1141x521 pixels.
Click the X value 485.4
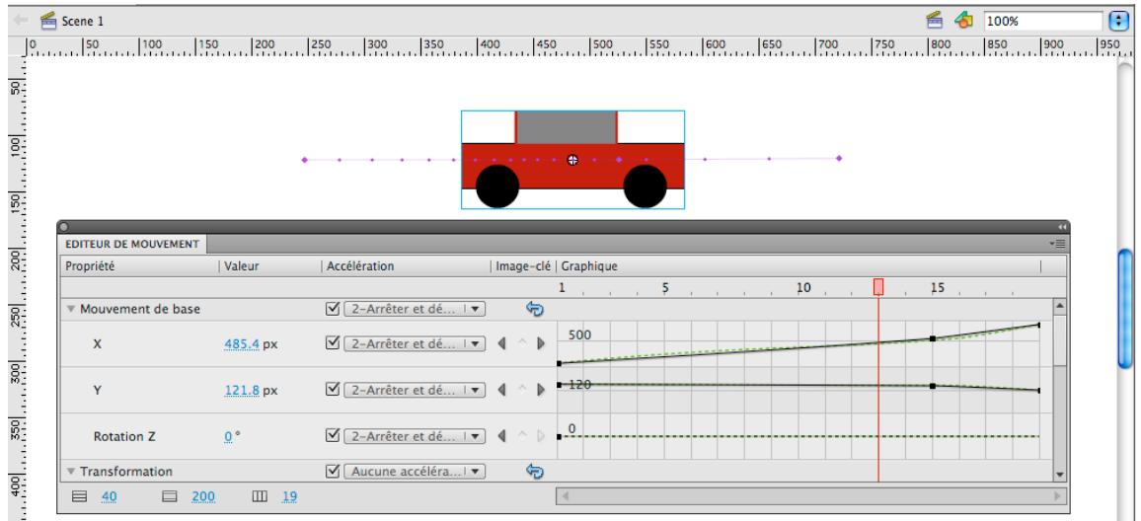243,343
